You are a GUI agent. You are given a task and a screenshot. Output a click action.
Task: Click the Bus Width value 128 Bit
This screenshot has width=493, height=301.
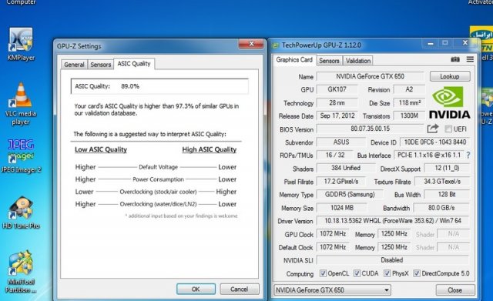(447, 195)
